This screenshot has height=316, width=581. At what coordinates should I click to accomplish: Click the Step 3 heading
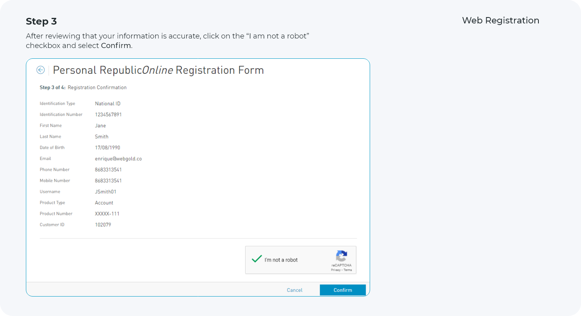tap(41, 21)
